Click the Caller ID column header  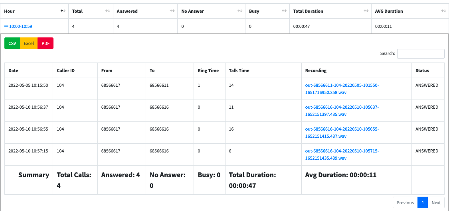coord(75,70)
